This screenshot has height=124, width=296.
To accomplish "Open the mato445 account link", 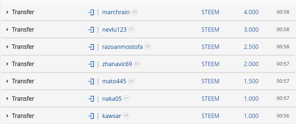I will [x=114, y=81].
